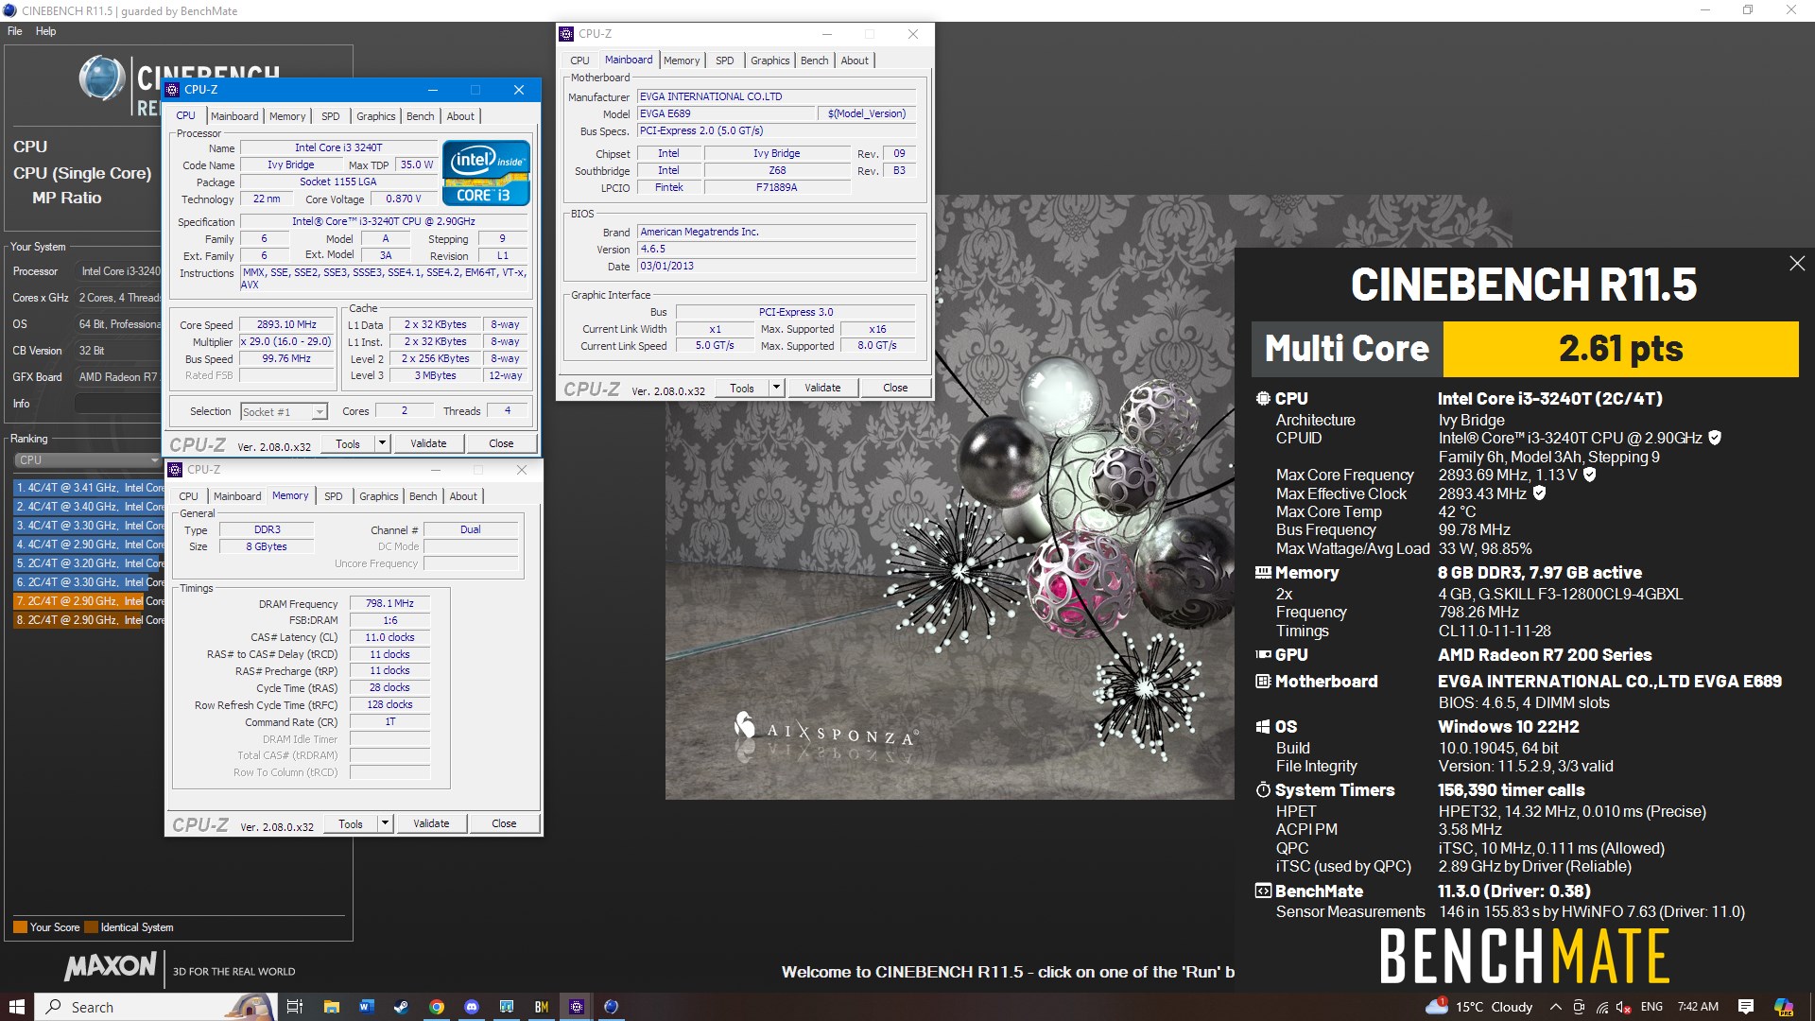1815x1021 pixels.
Task: Click the Identical System legend swatch
Action: 91,927
